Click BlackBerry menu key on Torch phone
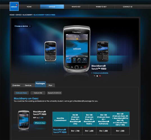151x140 pixels. [72, 67]
